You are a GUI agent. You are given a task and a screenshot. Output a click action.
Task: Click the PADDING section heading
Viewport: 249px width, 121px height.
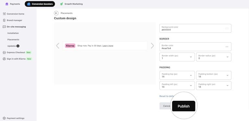(x=165, y=68)
